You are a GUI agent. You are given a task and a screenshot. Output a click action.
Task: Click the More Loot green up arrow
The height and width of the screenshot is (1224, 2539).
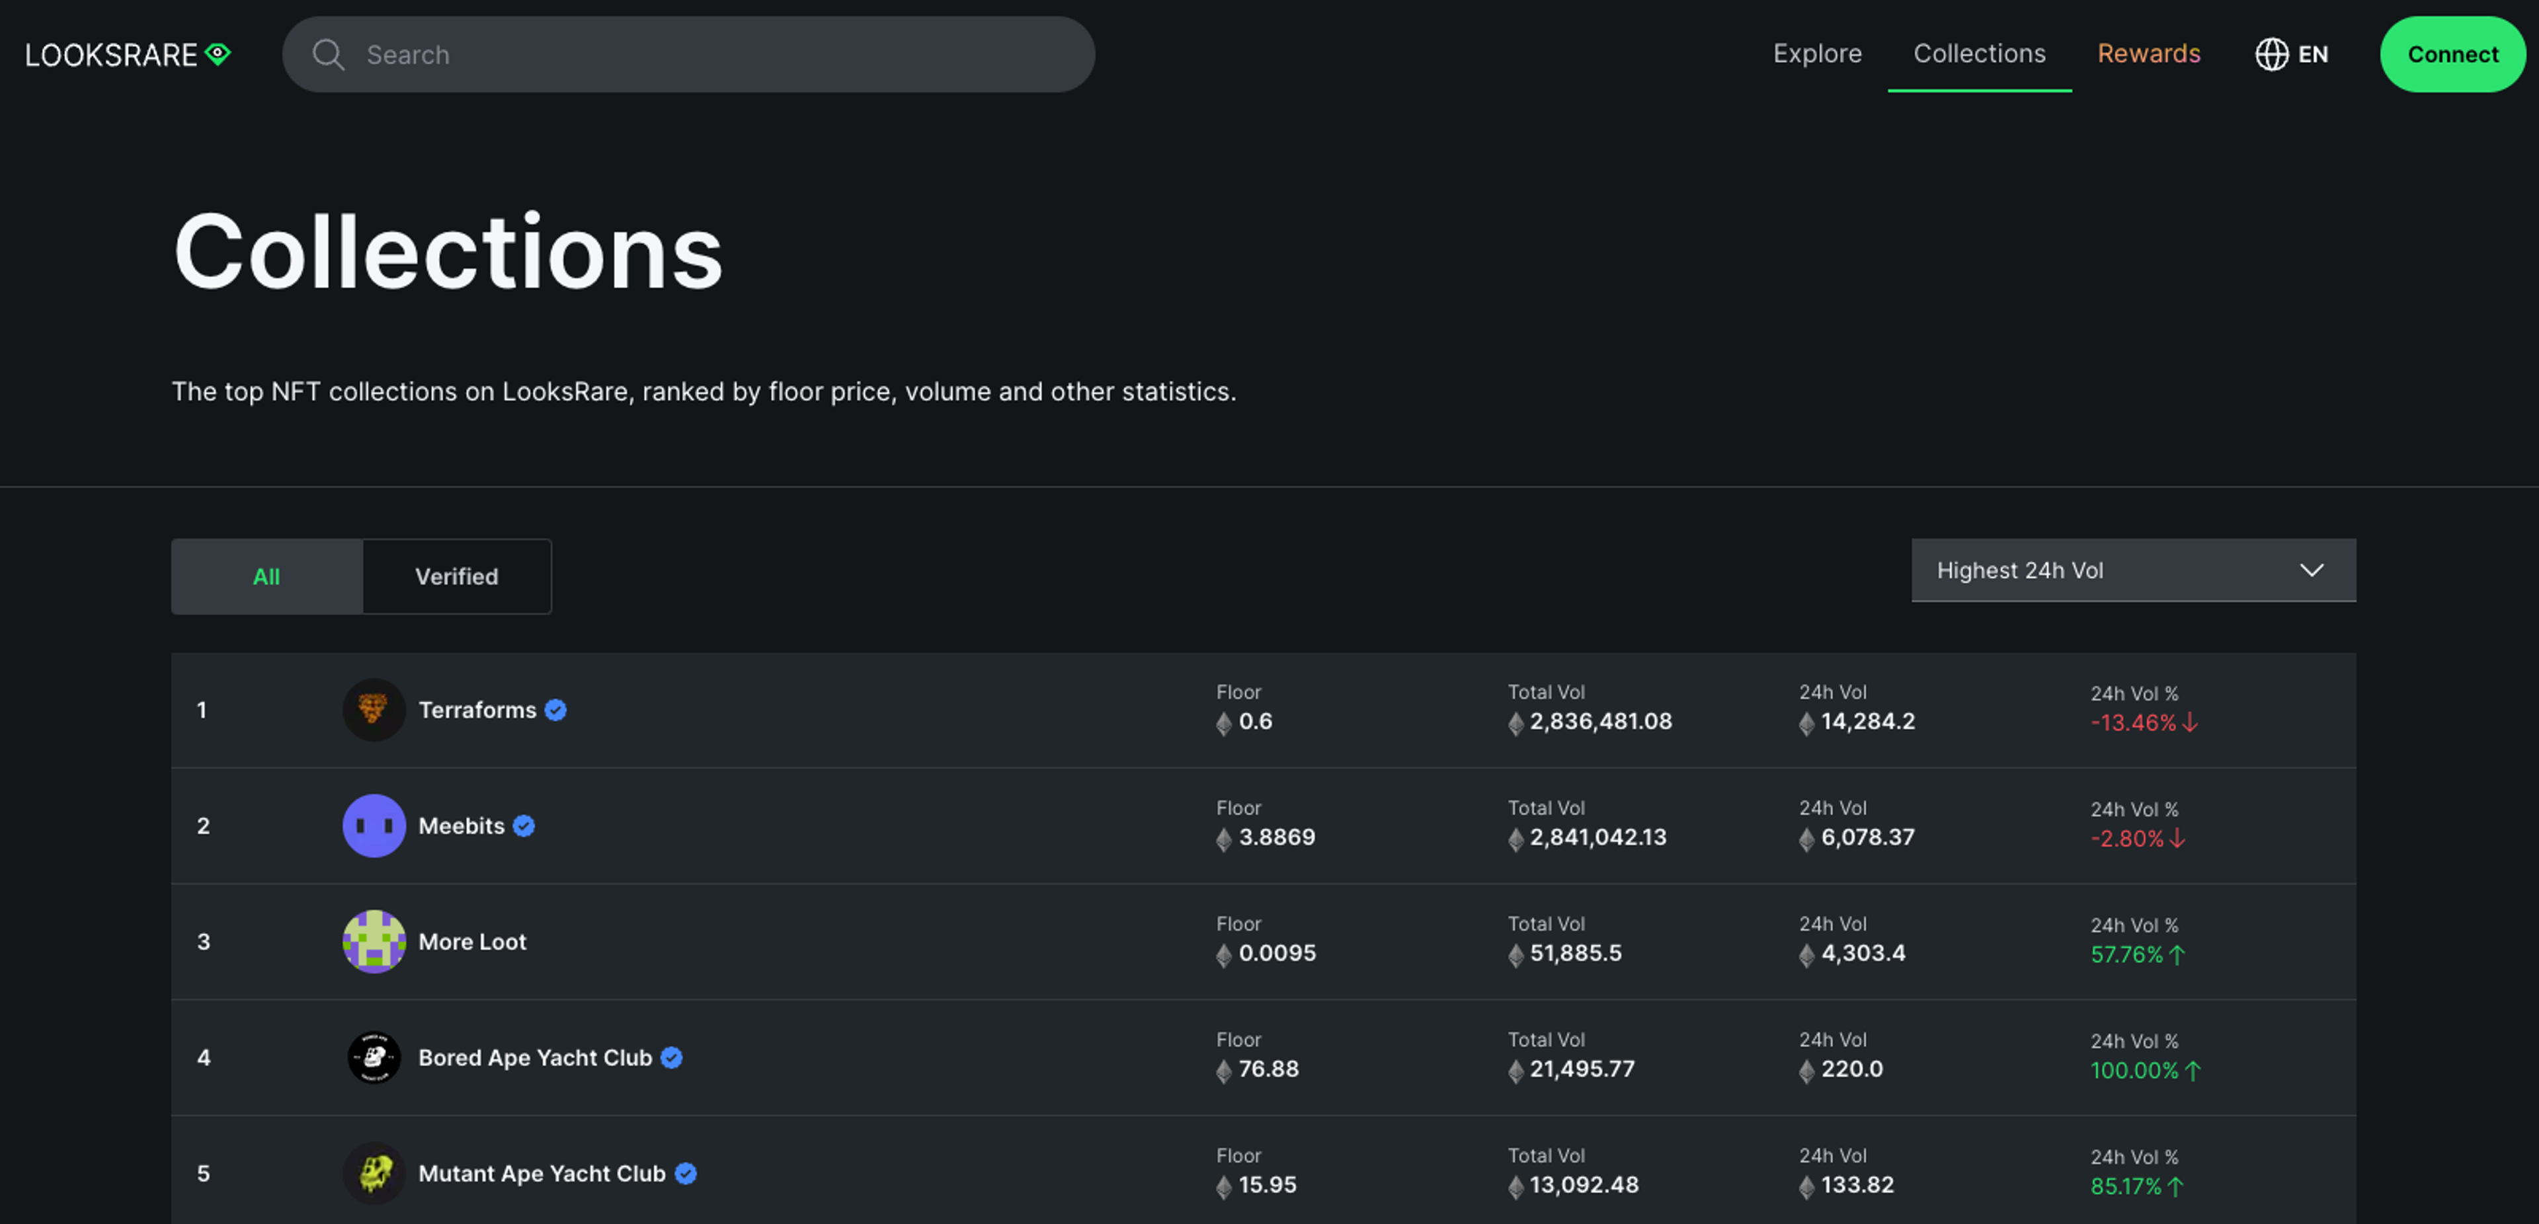click(2177, 954)
